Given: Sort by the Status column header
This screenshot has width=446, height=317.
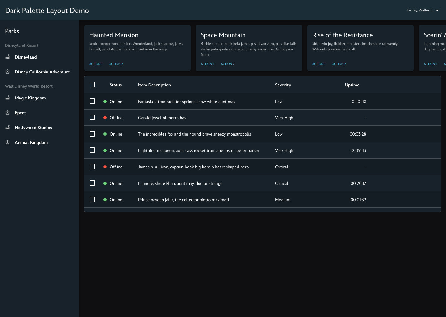Looking at the screenshot, I should pyautogui.click(x=116, y=85).
